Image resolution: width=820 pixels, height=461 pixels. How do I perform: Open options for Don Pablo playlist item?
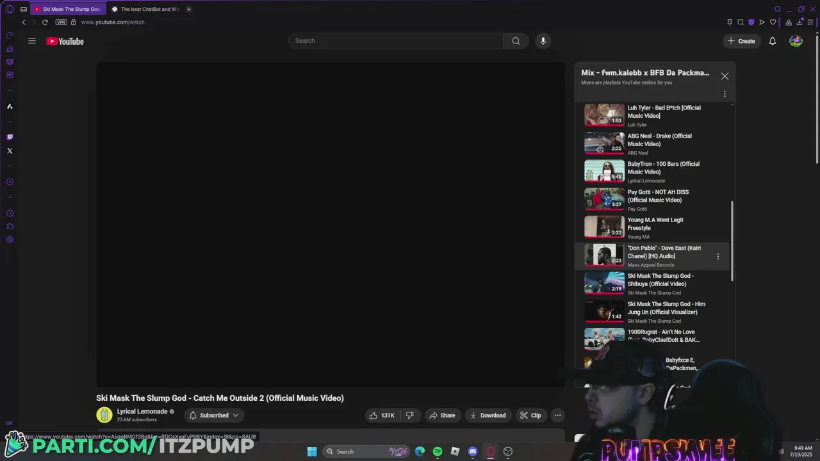717,256
